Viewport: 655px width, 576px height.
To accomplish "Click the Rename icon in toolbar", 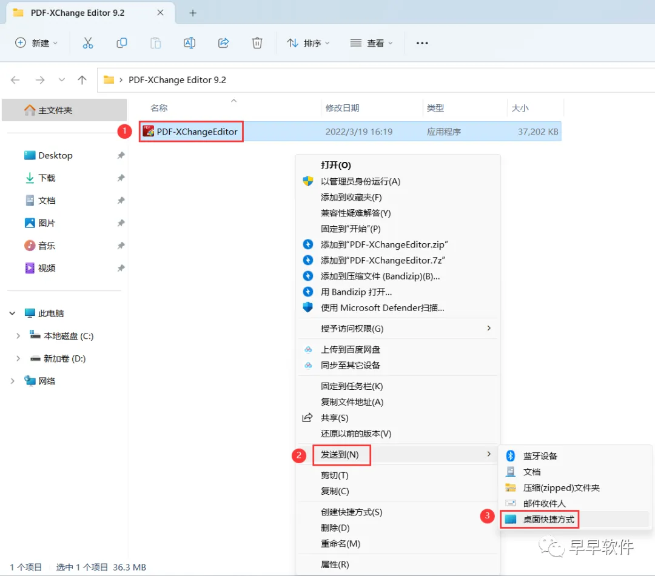I will (x=189, y=43).
